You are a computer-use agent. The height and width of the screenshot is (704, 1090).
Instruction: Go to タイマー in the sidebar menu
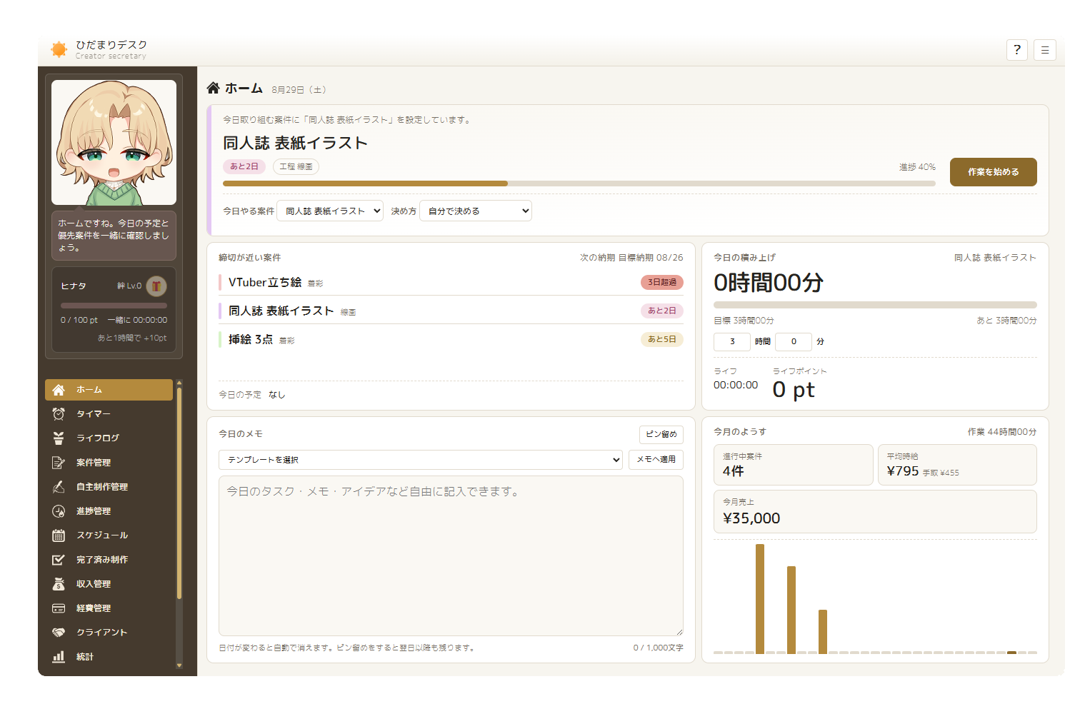pos(109,414)
